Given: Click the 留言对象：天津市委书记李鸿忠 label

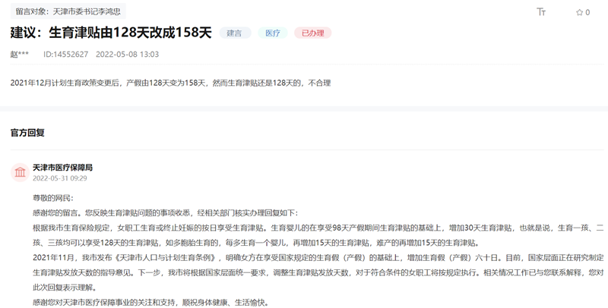Looking at the screenshot, I should 68,11.
